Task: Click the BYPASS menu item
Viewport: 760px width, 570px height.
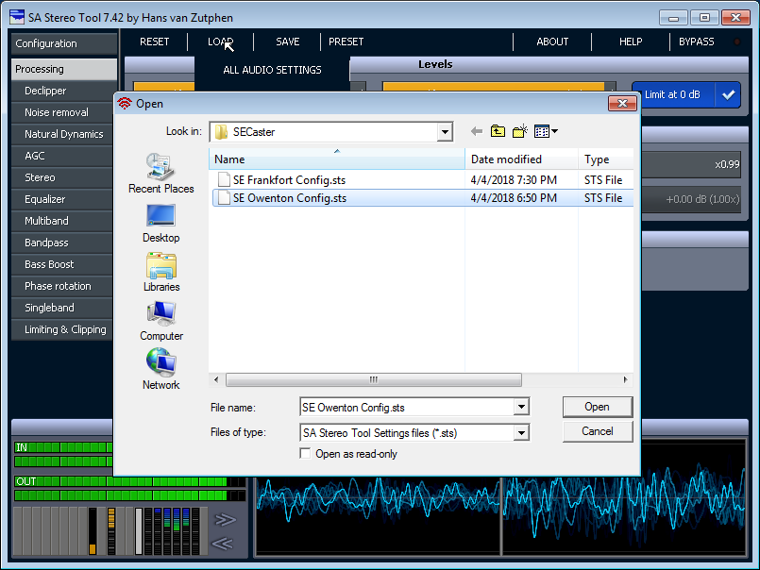Action: click(x=697, y=42)
